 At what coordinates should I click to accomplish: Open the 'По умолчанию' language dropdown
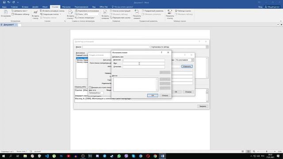pos(192,60)
